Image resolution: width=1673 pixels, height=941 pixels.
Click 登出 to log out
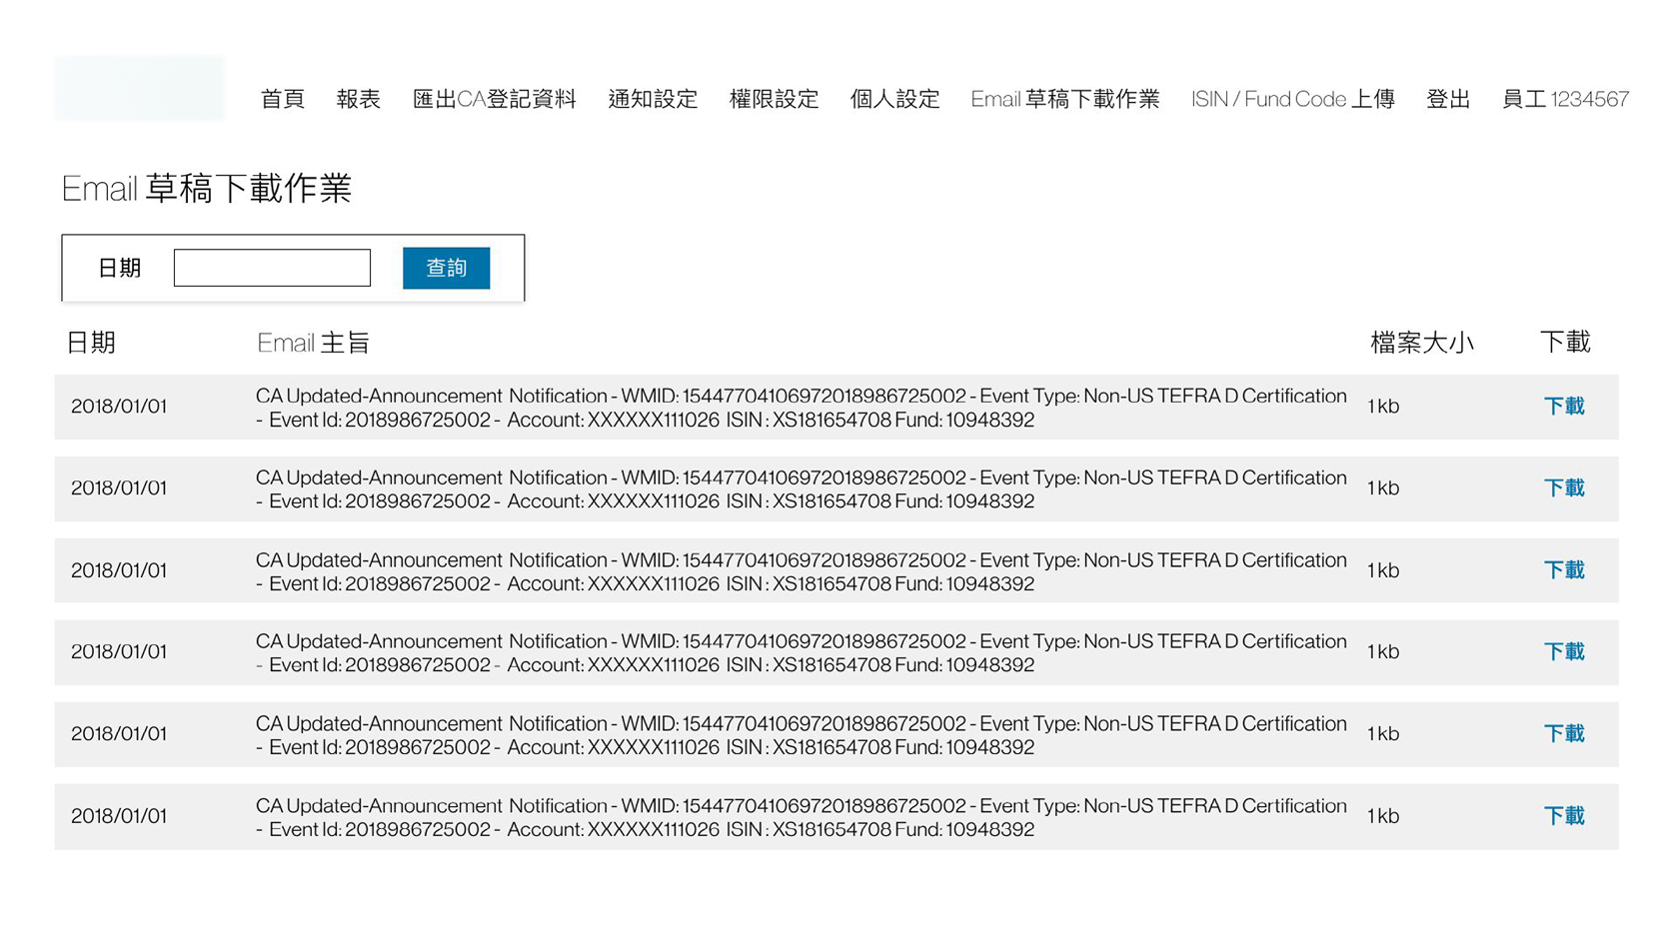point(1448,99)
